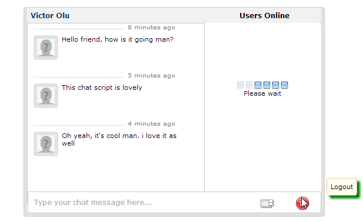Image resolution: width=363 pixels, height=222 pixels.
Task: Click the '4 minutes ago' timestamp
Action: [151, 124]
